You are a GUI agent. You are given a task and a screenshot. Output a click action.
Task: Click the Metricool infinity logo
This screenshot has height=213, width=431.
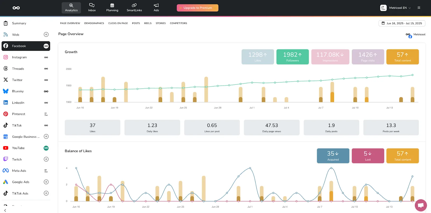point(16,8)
